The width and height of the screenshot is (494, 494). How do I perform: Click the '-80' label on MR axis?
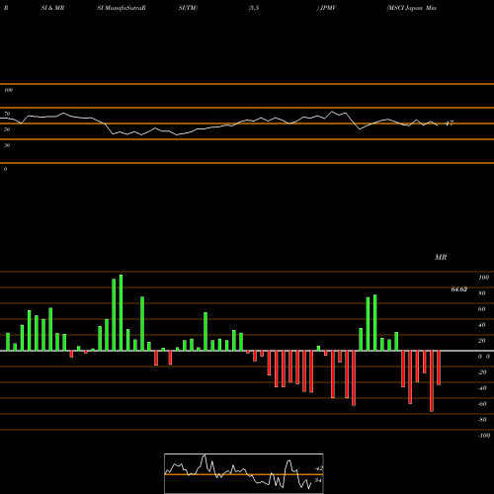click(x=482, y=420)
